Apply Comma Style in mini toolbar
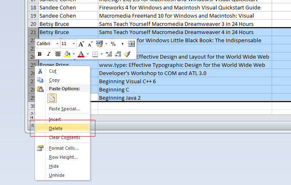 coord(122,44)
